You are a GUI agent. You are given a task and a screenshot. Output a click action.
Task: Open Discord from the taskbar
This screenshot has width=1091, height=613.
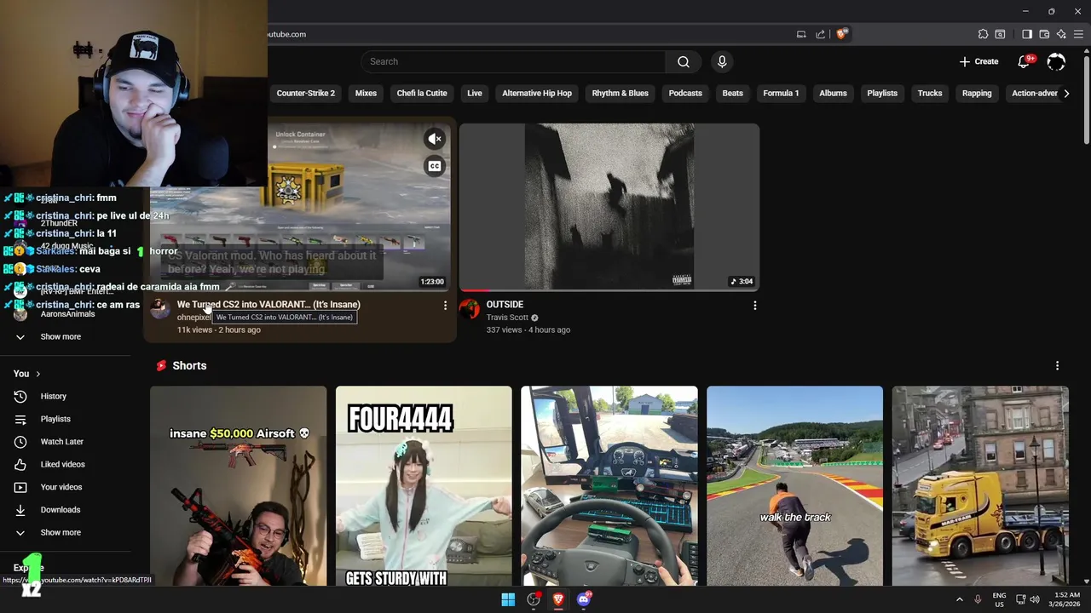[584, 599]
